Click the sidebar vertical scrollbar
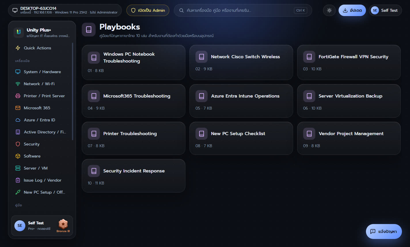The width and height of the screenshot is (410, 247). click(73, 91)
